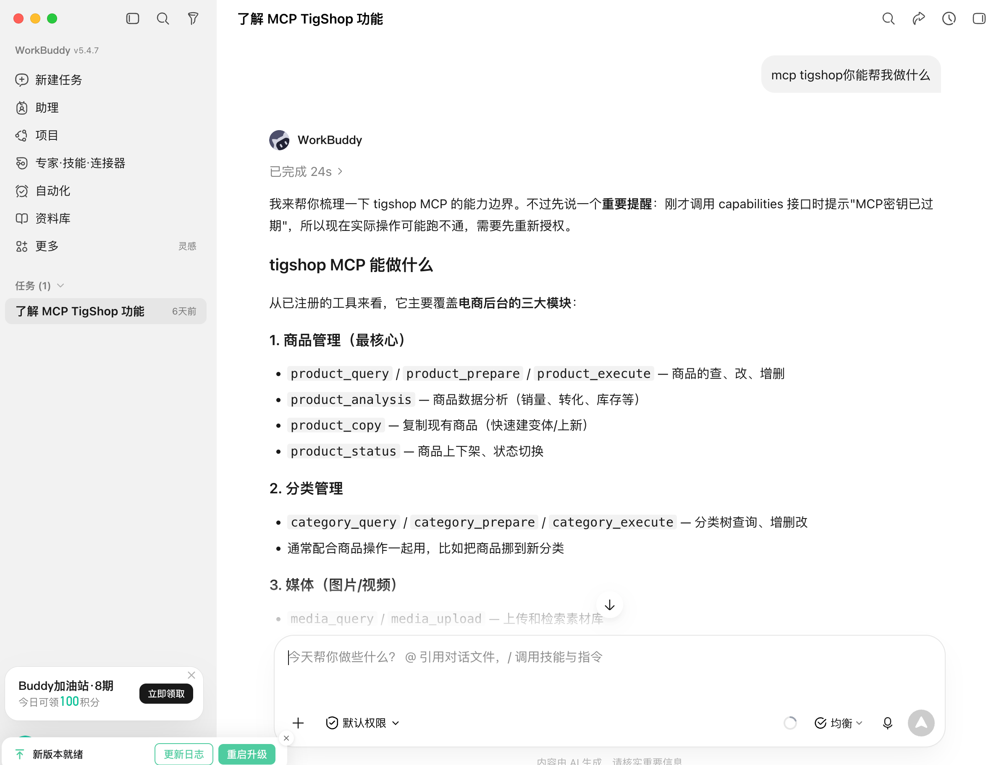
Task: Click the conversation title 了解 MCP TigShop 功能 in header
Action: point(310,19)
